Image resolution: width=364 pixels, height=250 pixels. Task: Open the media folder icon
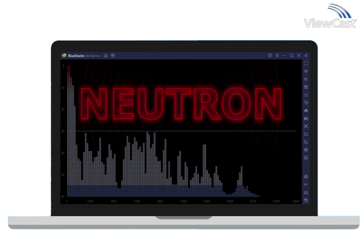click(x=306, y=134)
